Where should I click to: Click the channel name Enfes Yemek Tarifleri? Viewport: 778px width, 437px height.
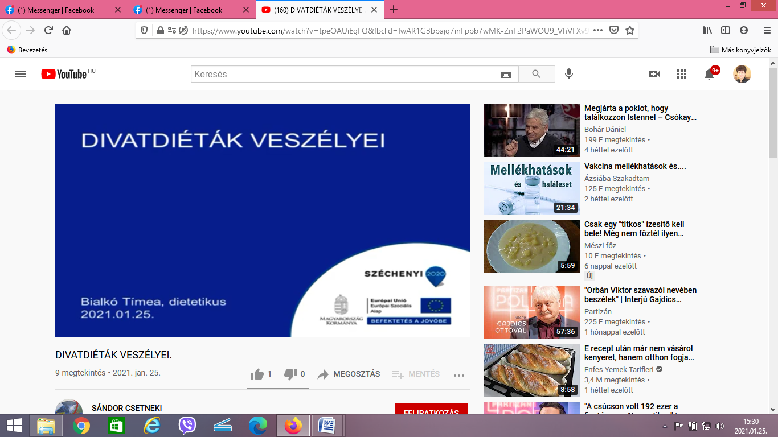(x=619, y=369)
